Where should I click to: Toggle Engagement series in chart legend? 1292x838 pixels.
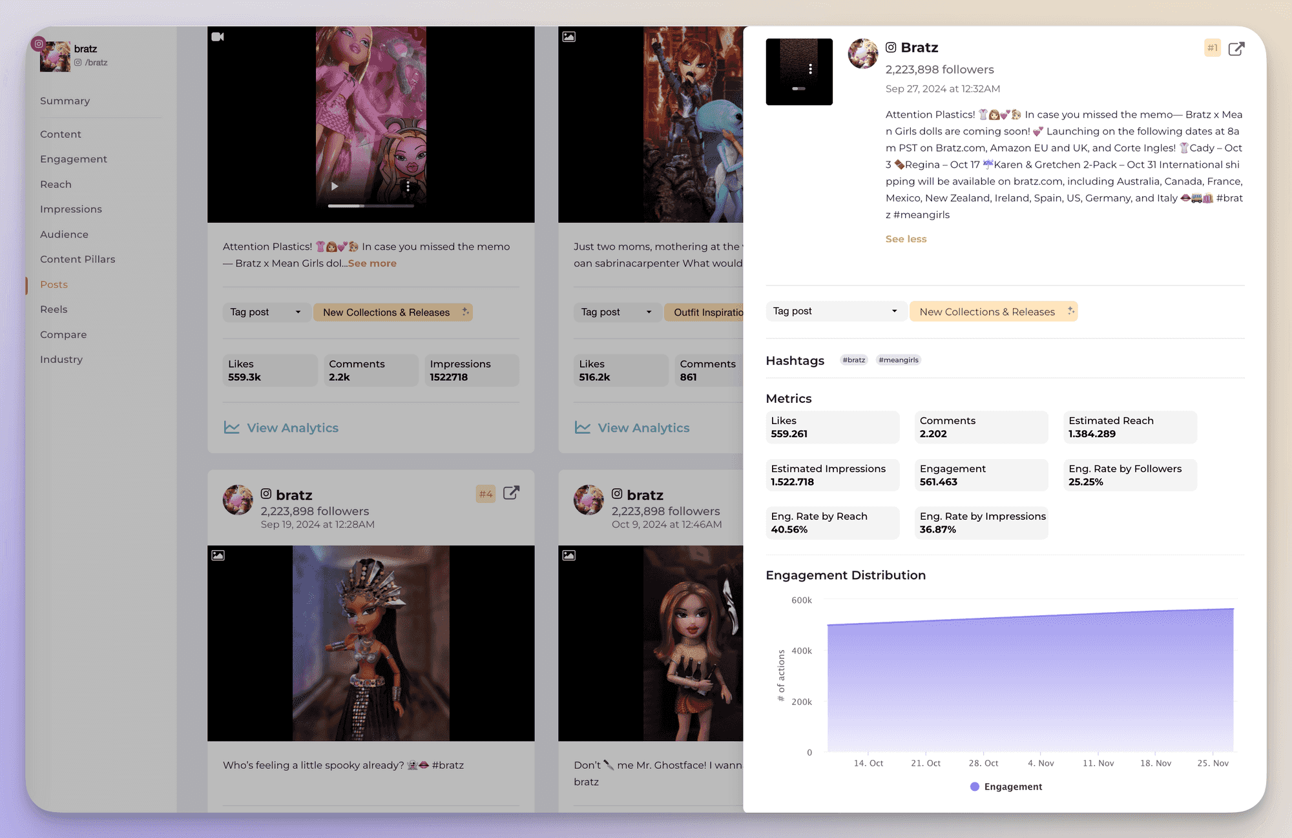[1006, 786]
